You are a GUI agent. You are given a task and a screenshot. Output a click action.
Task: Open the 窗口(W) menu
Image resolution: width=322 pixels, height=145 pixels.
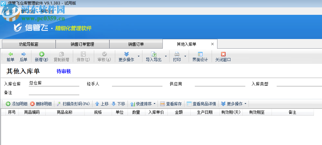28,11
